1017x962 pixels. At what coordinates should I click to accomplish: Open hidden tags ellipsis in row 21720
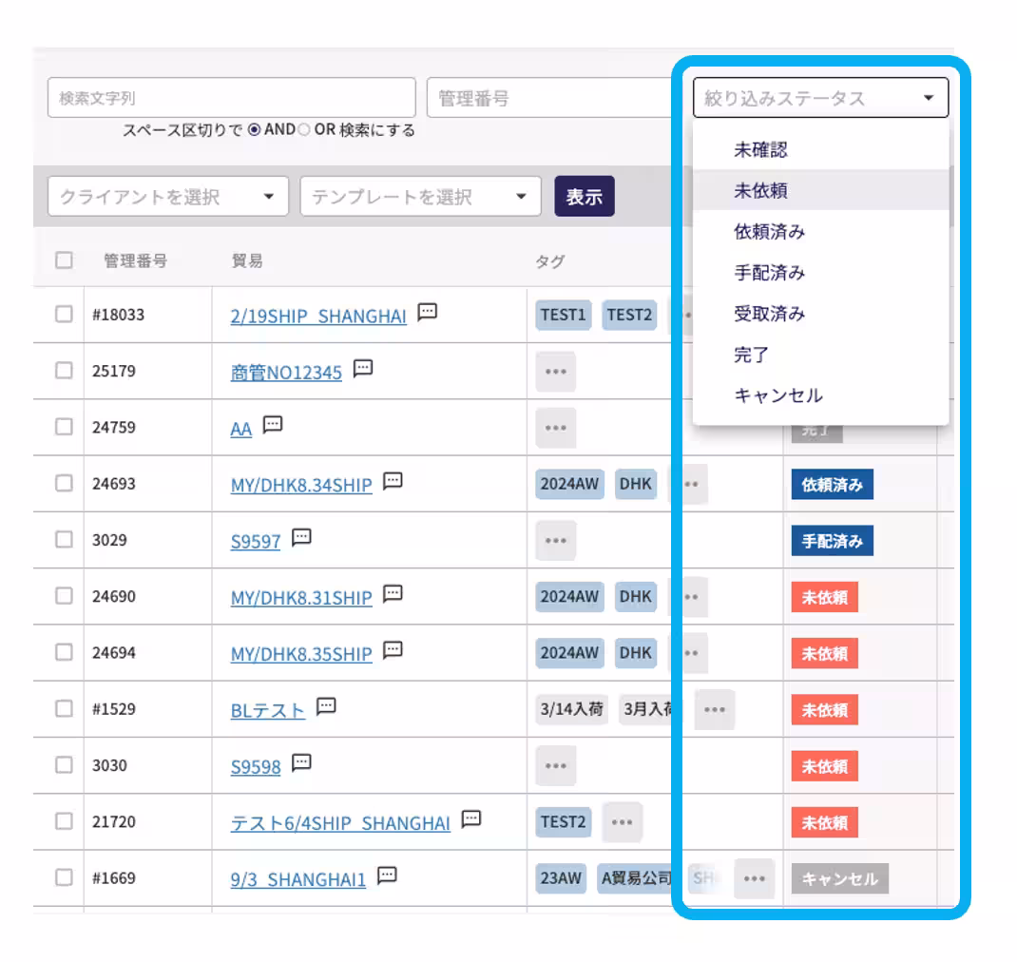[x=622, y=821]
